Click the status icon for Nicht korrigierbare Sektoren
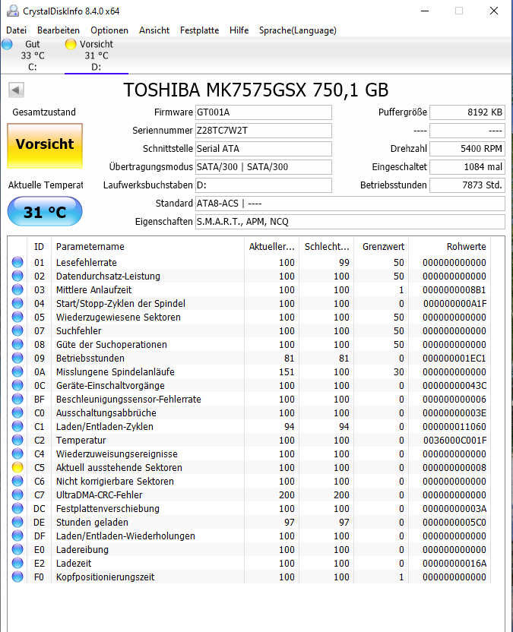This screenshot has height=632, width=513. [17, 482]
